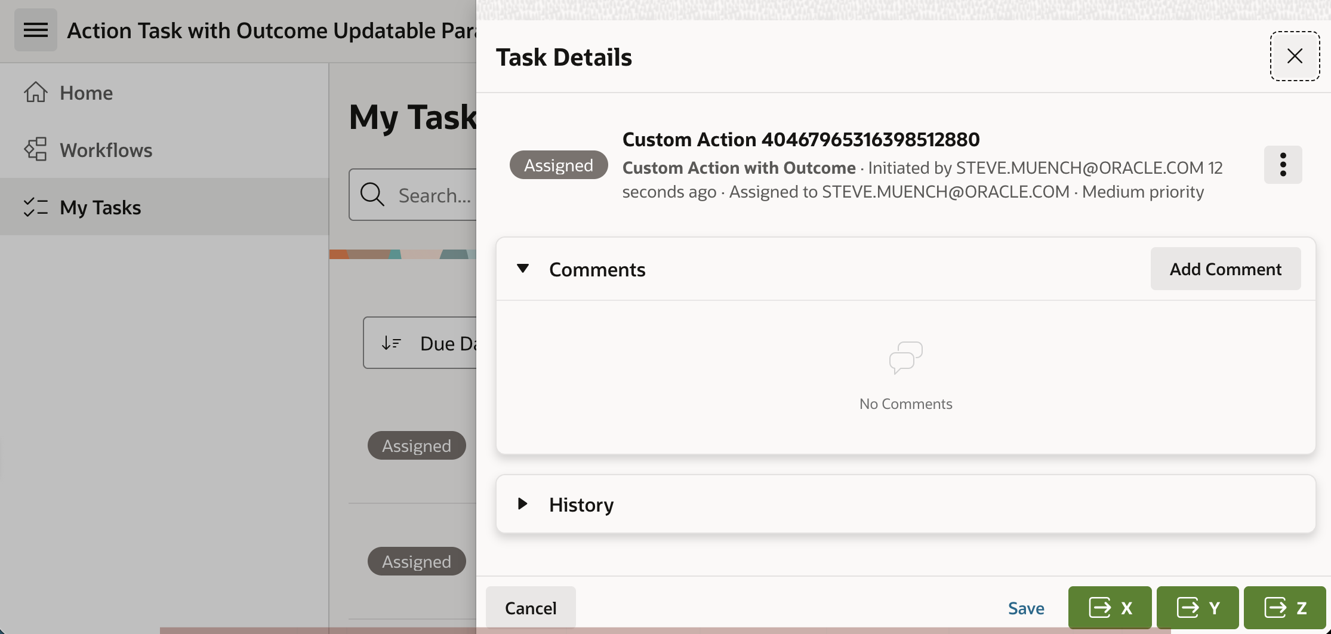Complete task with outcome X
The width and height of the screenshot is (1331, 634).
(1110, 608)
